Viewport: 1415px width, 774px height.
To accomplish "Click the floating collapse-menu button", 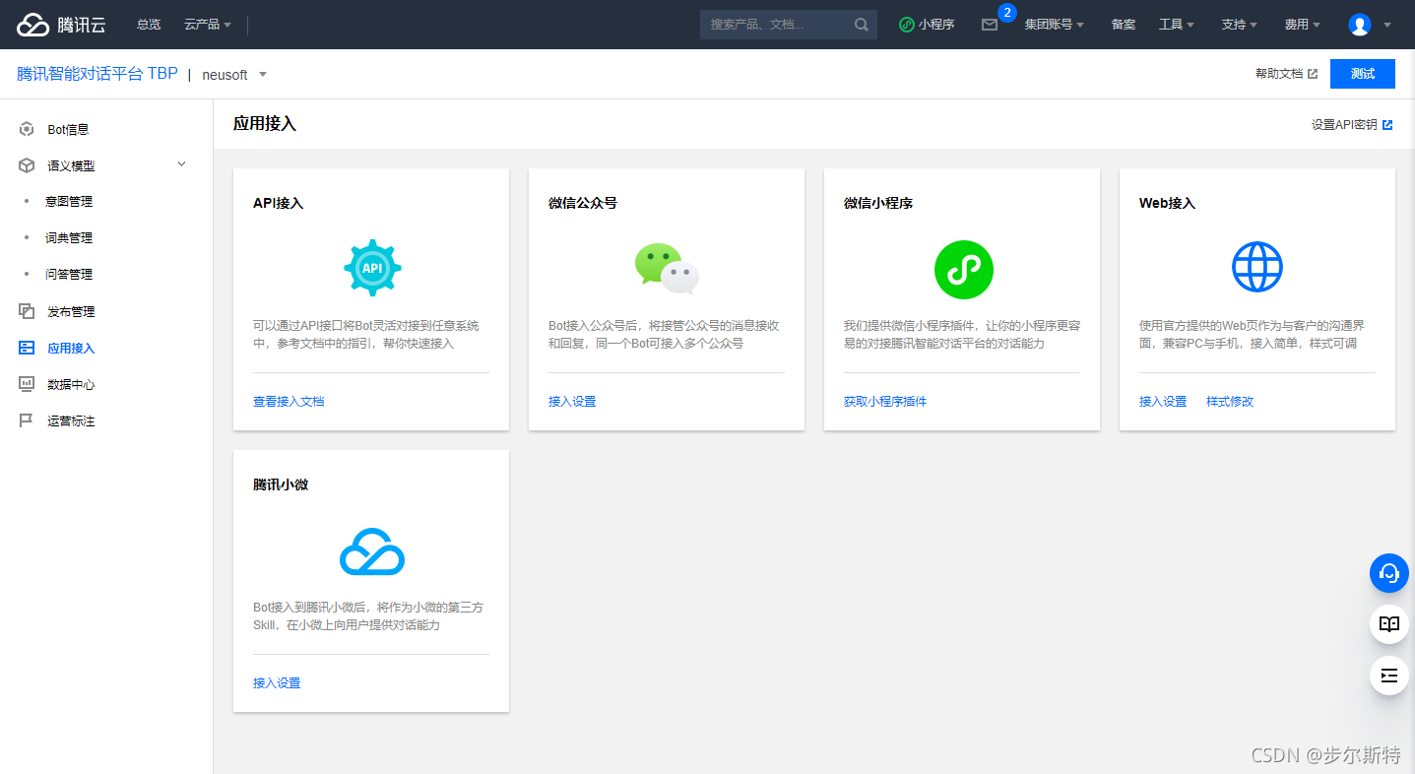I will pos(1389,676).
